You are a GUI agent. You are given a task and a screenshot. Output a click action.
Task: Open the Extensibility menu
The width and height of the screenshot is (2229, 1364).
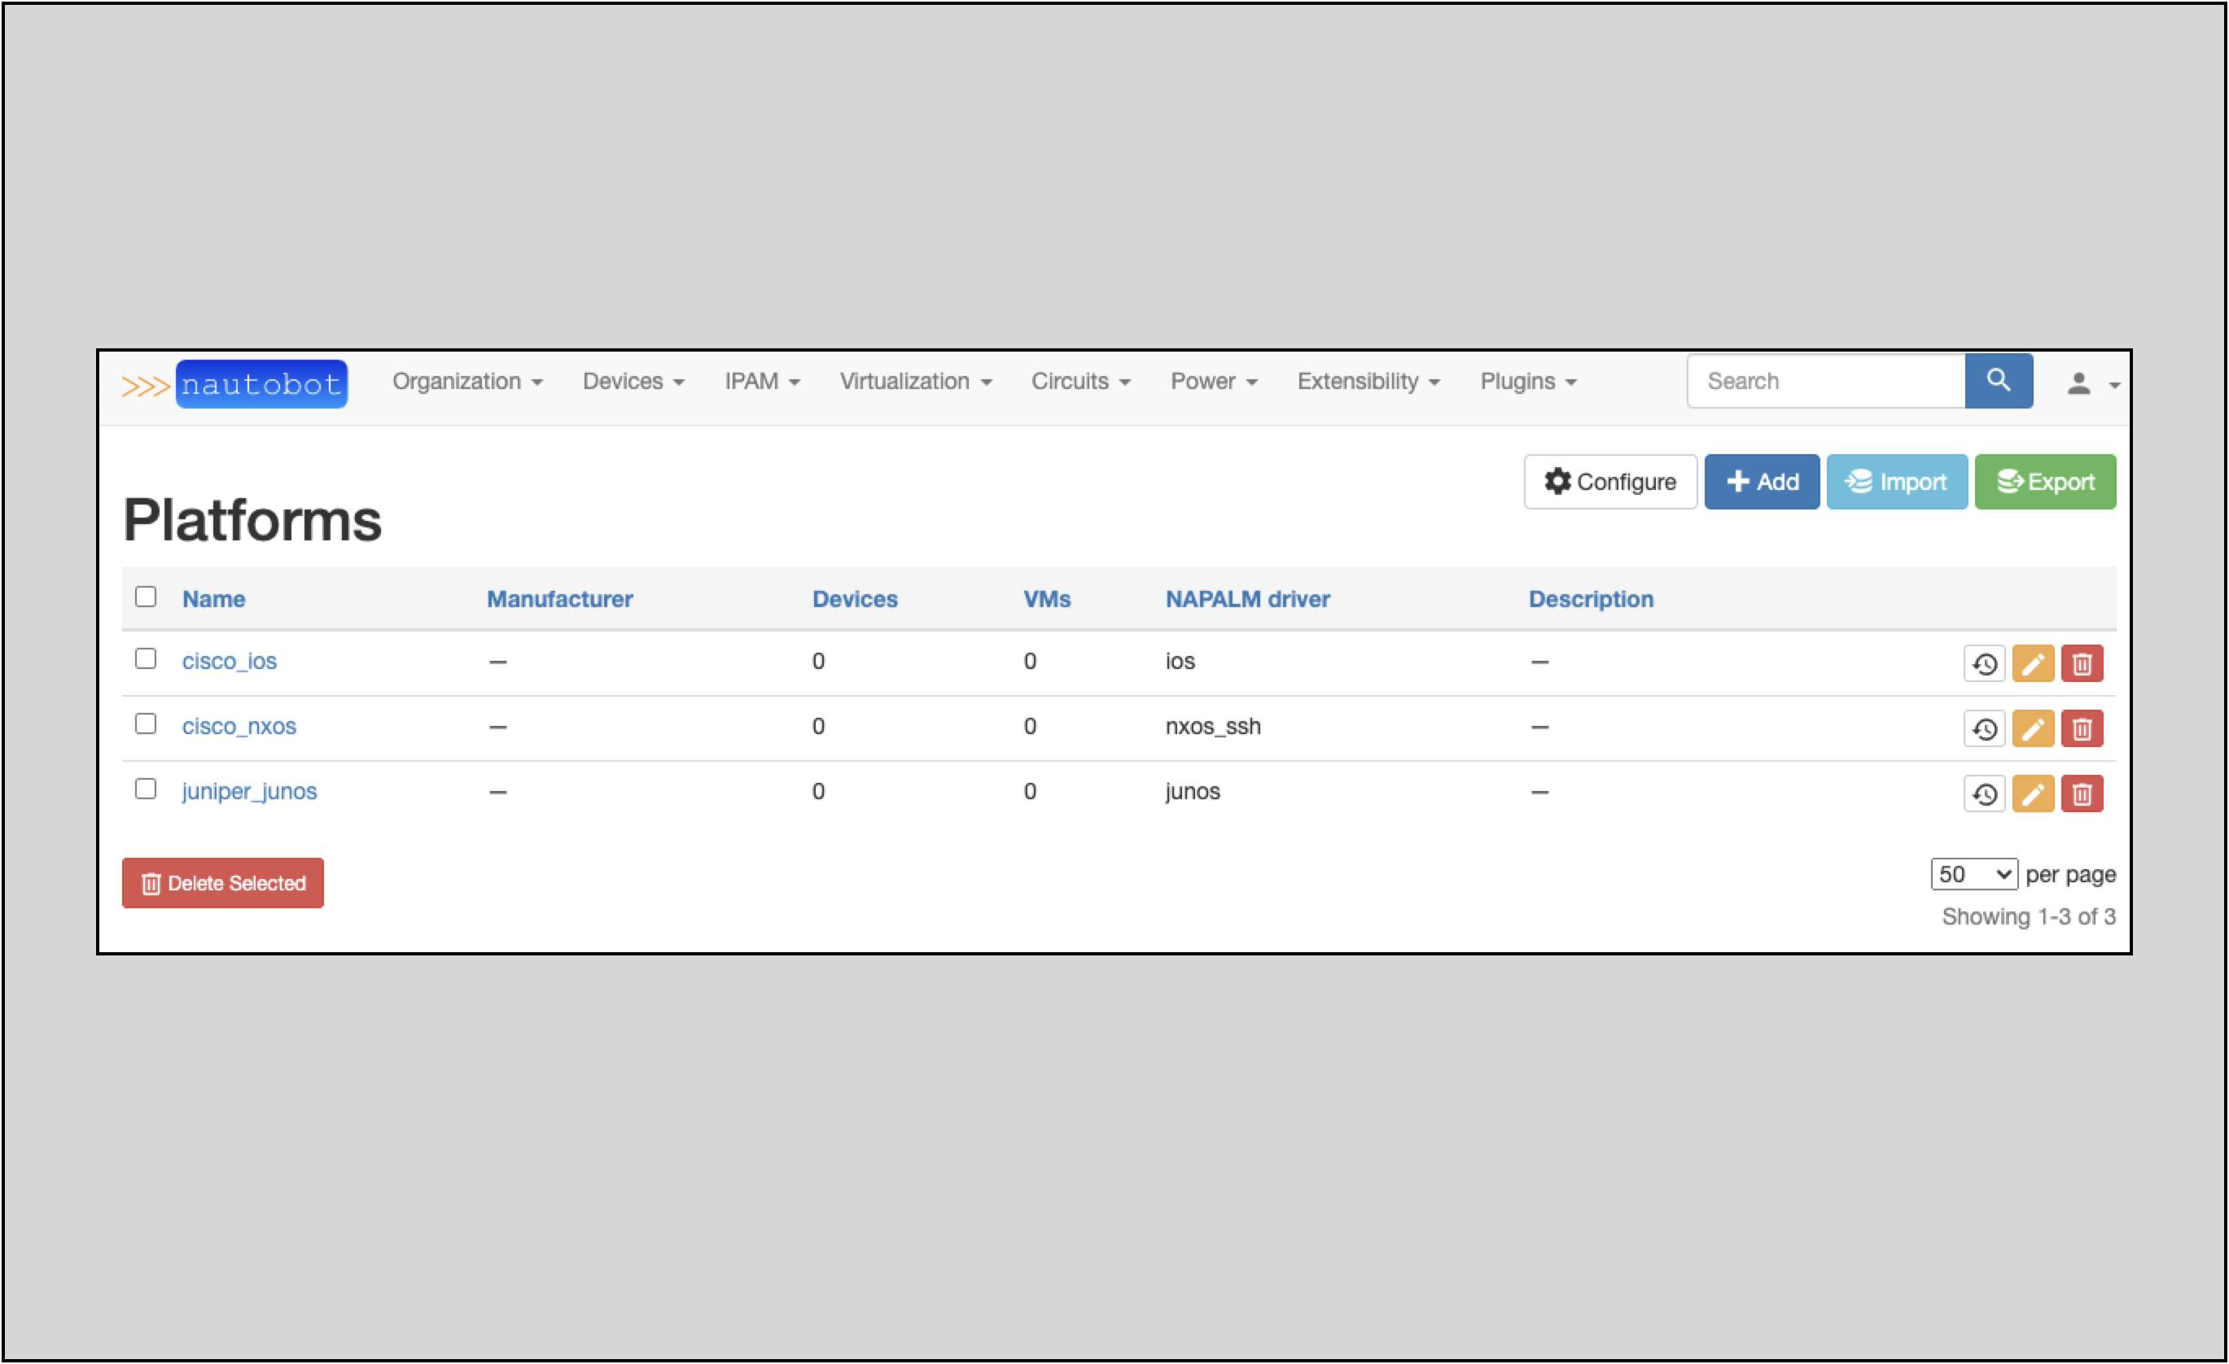1363,380
